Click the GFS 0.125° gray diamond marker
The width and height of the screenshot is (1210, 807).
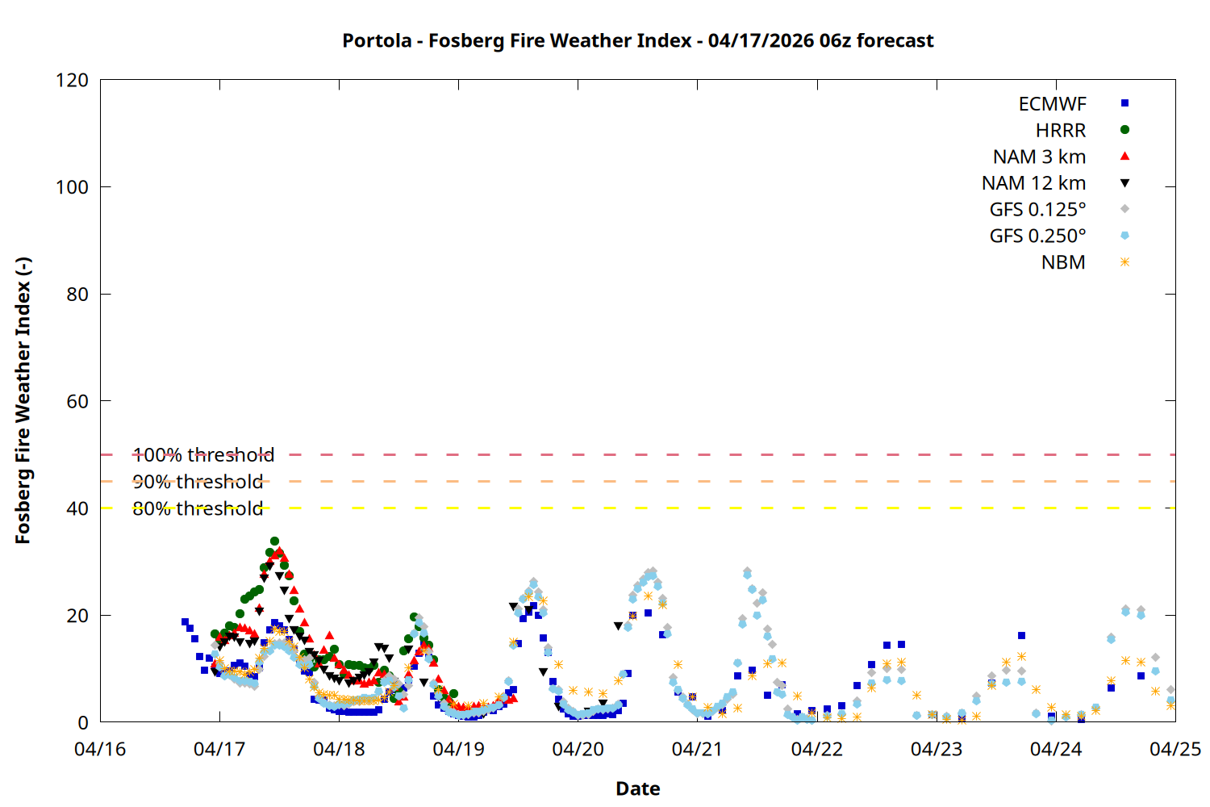tap(1124, 209)
